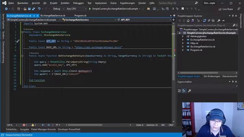Open Properties with the wrench icon
This screenshot has height=137, width=244.
219,21
